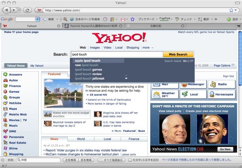Open the Page Options dropdown
Screen dimensions: 242x168
point(233,65)
